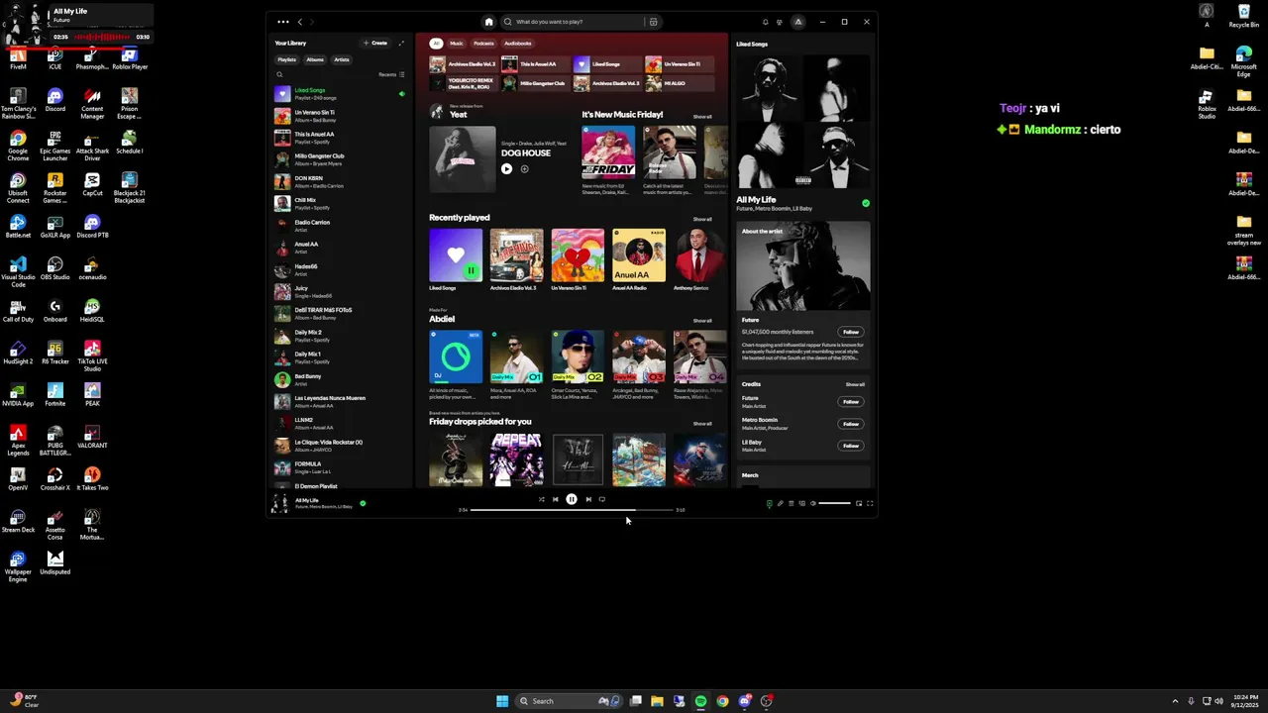Show all Friday drops picked for you

[x=702, y=424]
